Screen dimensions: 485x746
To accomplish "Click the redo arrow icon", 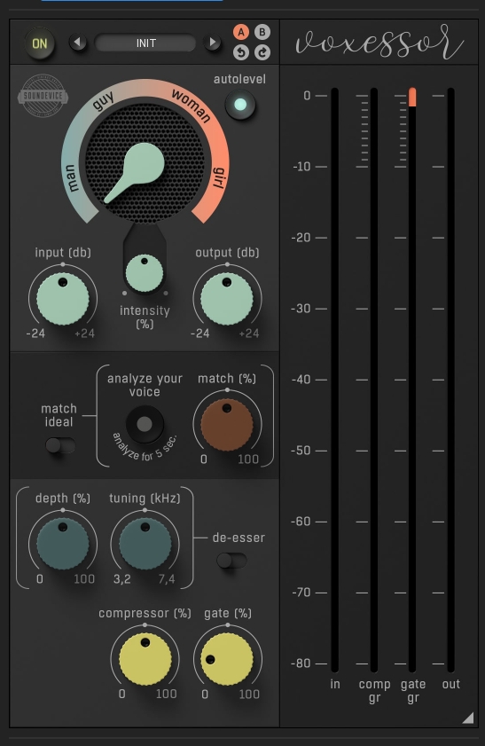I will [x=262, y=51].
